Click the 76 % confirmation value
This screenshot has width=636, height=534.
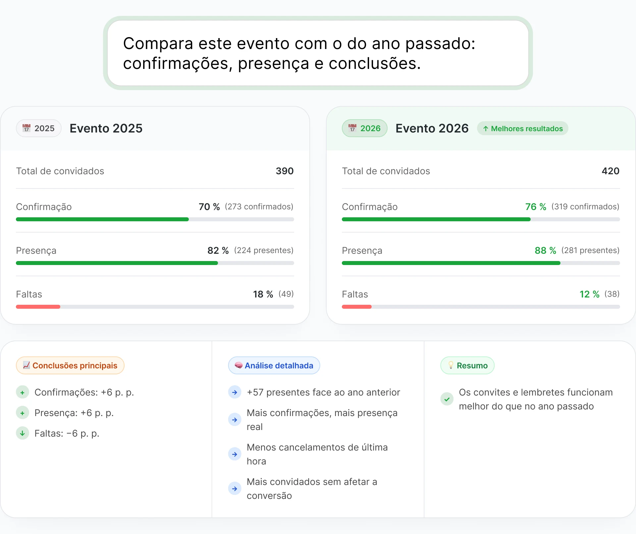click(536, 207)
